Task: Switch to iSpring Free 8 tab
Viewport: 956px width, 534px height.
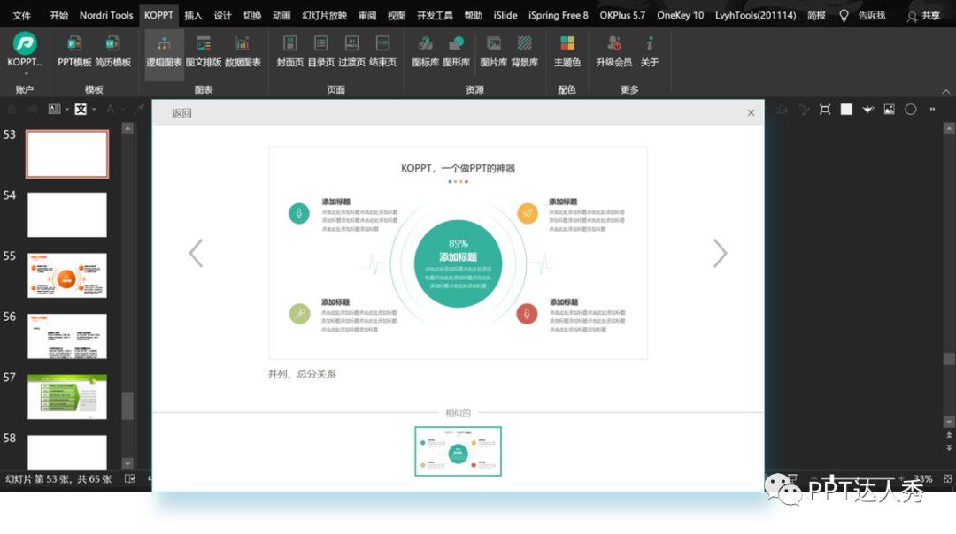Action: [x=559, y=15]
